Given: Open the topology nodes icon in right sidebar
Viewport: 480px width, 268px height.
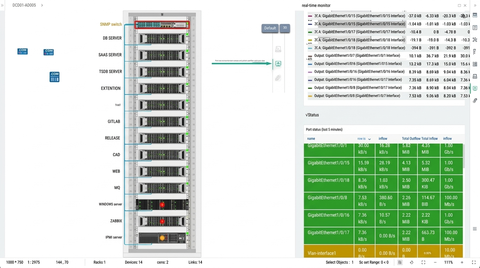Looking at the screenshot, I should coord(475,40).
